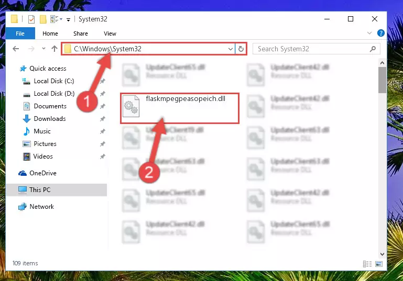Select OneDrive in navigation pane
Image resolution: width=403 pixels, height=281 pixels.
[x=43, y=173]
